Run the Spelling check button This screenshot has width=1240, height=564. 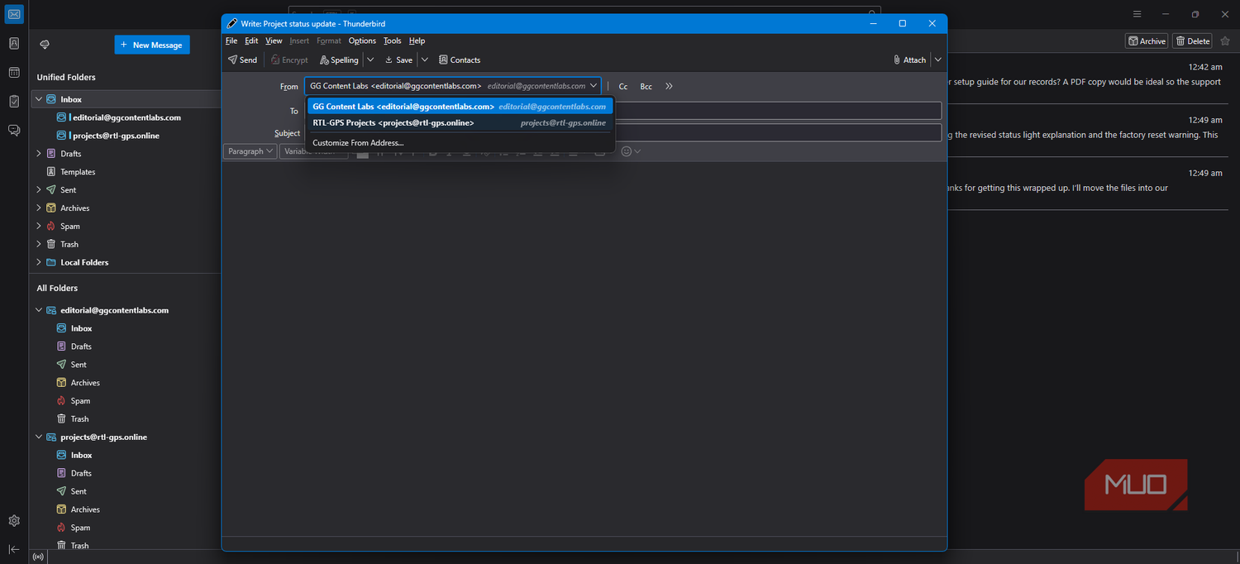click(339, 60)
